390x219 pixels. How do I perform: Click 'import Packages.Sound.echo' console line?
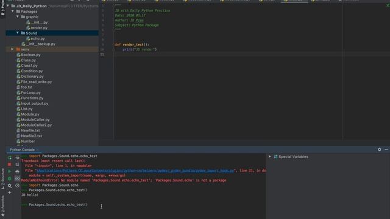54,185
